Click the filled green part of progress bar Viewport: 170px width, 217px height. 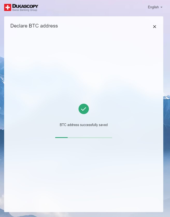61,138
